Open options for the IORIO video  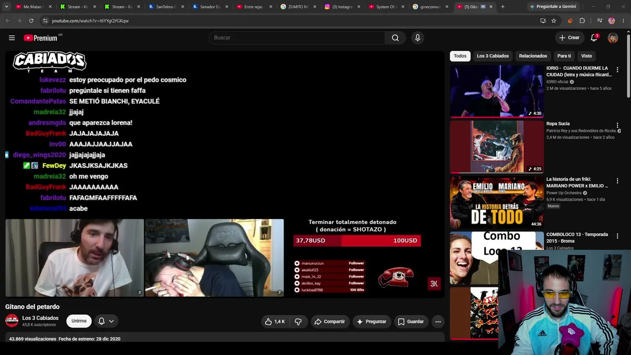617,70
